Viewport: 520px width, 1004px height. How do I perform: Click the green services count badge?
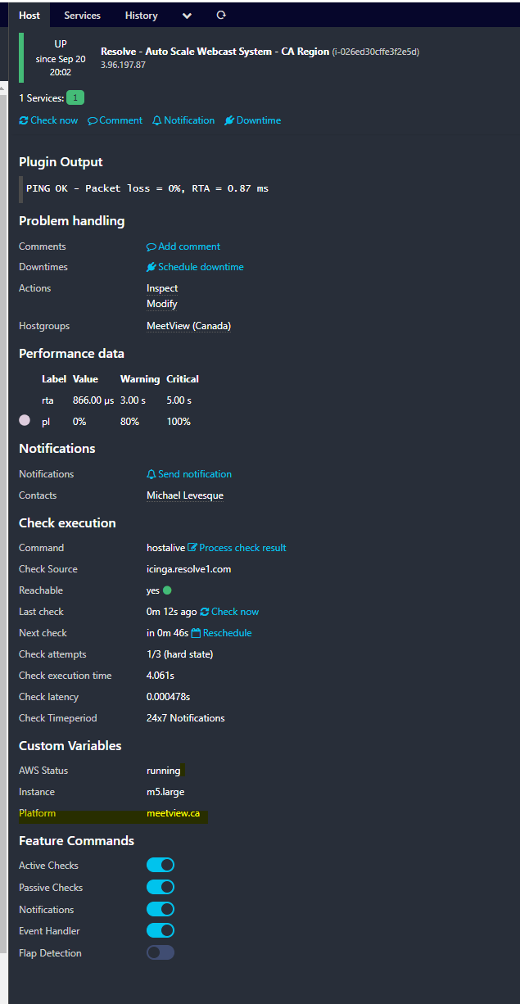[75, 98]
